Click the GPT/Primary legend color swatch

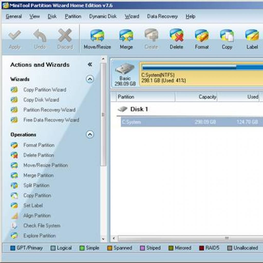[x=13, y=248]
